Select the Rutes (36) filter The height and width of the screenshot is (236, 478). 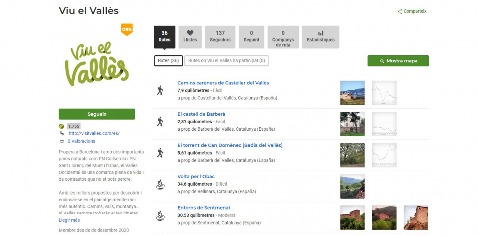tap(168, 61)
